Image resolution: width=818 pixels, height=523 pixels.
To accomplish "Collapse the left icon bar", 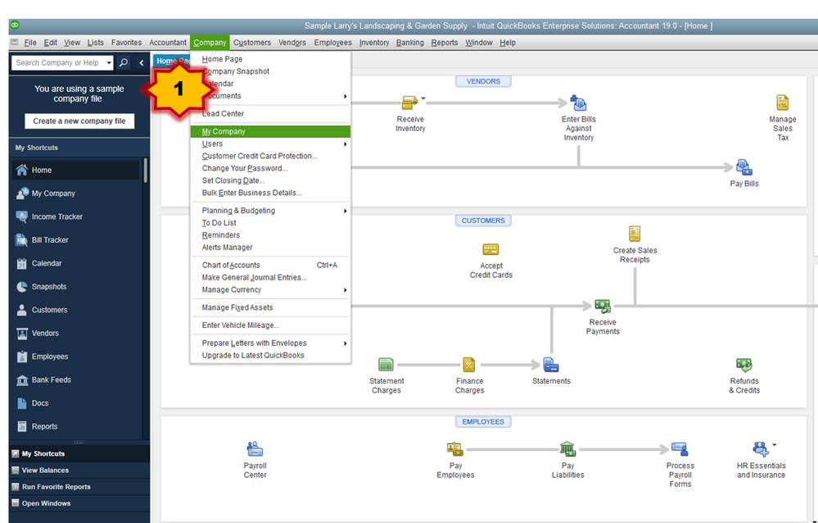I will click(x=142, y=62).
